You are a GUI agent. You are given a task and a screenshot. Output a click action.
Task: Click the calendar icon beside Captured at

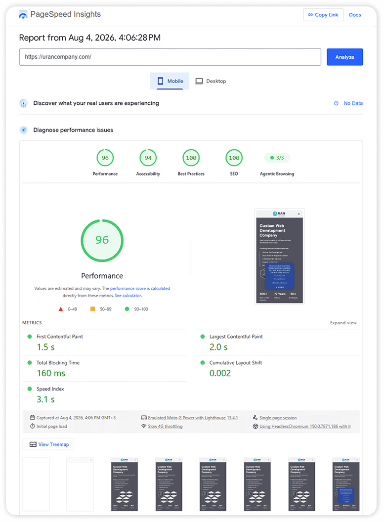pos(32,418)
